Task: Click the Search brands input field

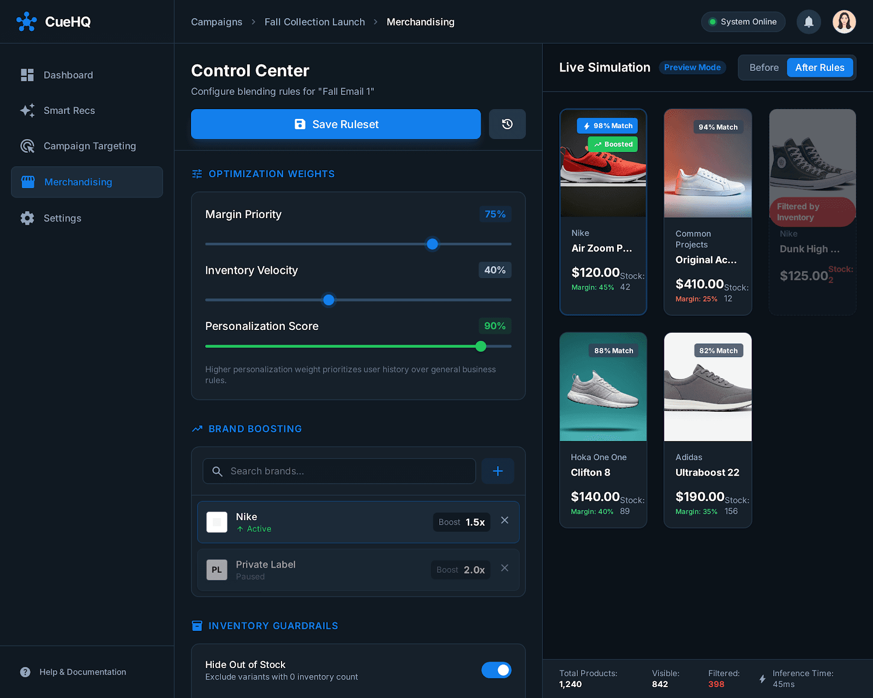Action: [338, 471]
